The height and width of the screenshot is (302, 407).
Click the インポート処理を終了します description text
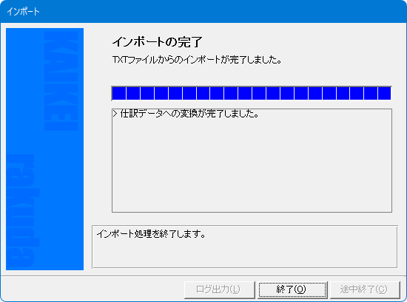pyautogui.click(x=151, y=234)
